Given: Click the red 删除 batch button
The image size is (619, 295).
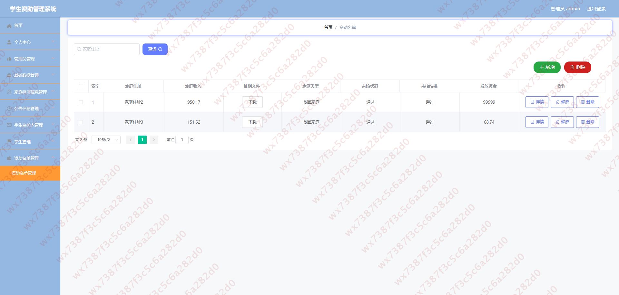Looking at the screenshot, I should (x=578, y=67).
